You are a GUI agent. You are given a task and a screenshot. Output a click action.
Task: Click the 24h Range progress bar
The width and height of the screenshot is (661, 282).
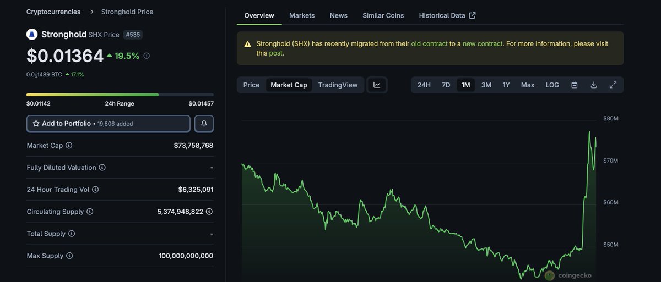[120, 95]
